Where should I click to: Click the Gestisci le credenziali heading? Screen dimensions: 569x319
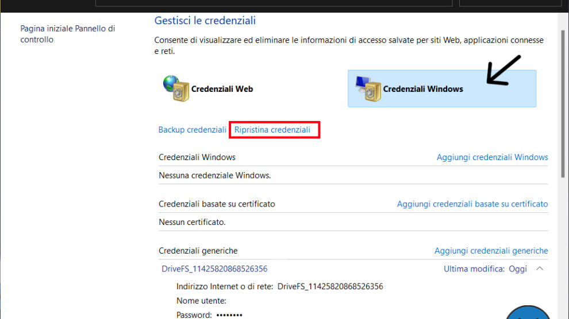coord(205,21)
